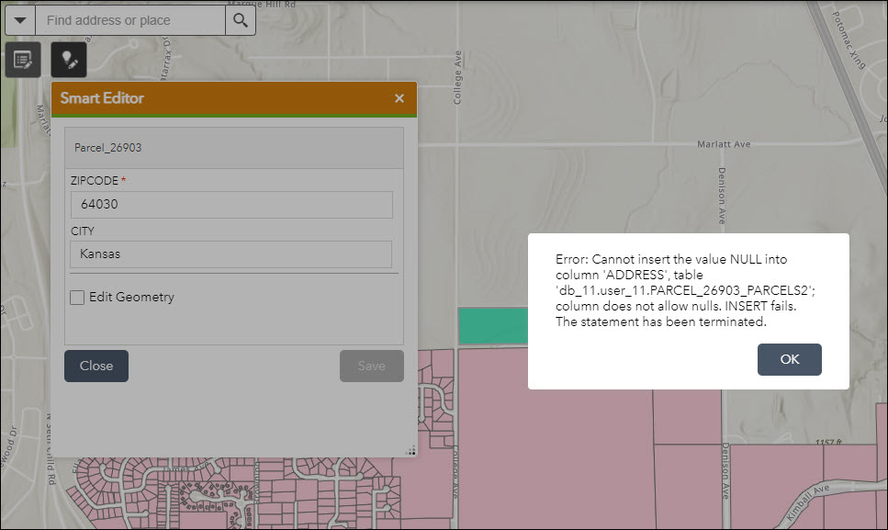The width and height of the screenshot is (888, 530).
Task: Click the Smart Editor title text
Action: pos(102,98)
